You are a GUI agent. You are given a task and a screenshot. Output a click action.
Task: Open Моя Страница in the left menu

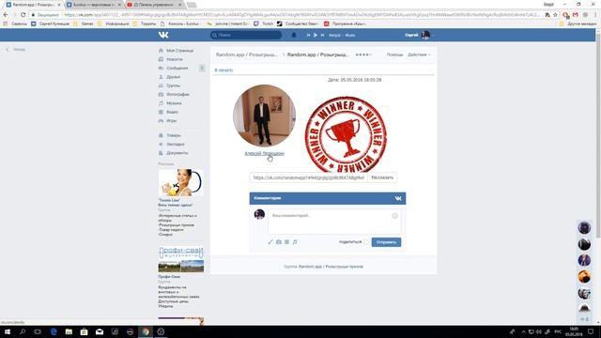point(179,51)
